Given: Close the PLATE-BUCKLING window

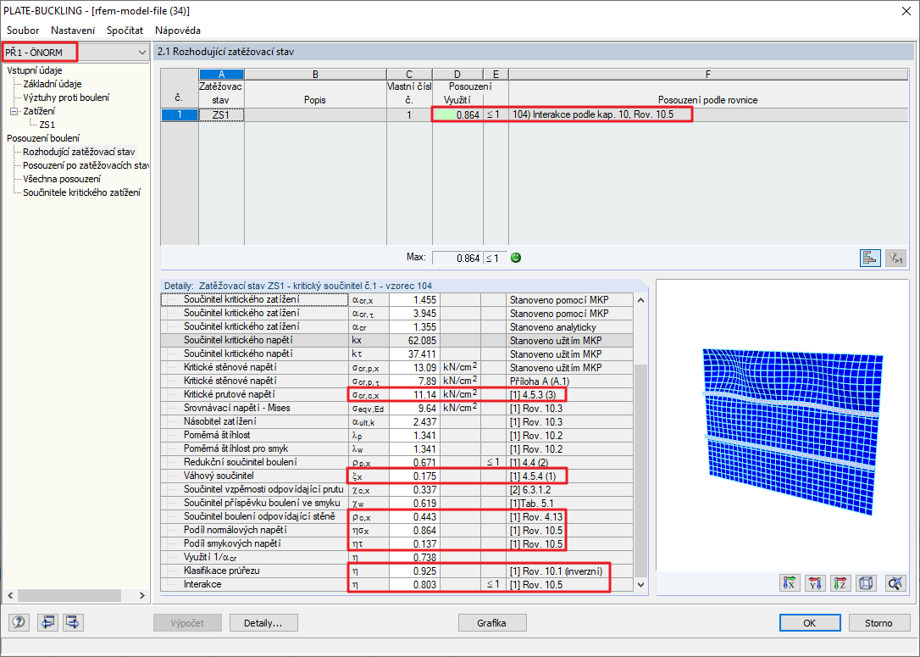Looking at the screenshot, I should (x=906, y=11).
